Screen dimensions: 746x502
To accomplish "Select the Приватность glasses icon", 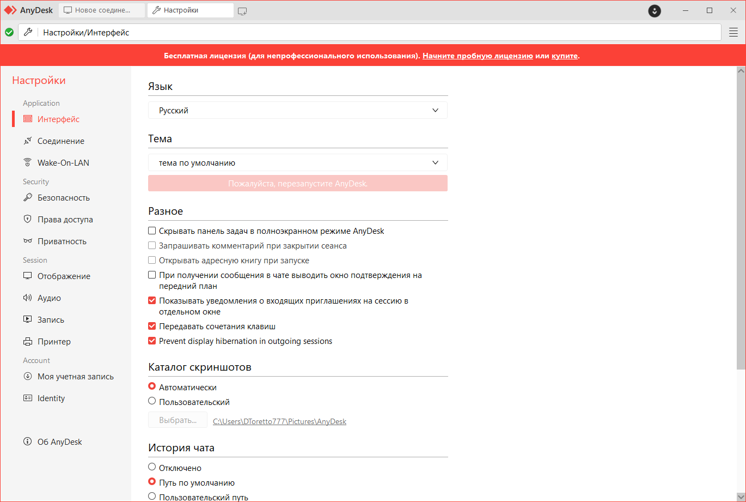I will [x=28, y=241].
